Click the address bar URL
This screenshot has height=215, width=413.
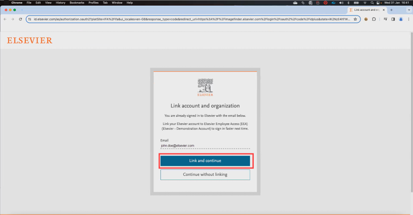[192, 19]
